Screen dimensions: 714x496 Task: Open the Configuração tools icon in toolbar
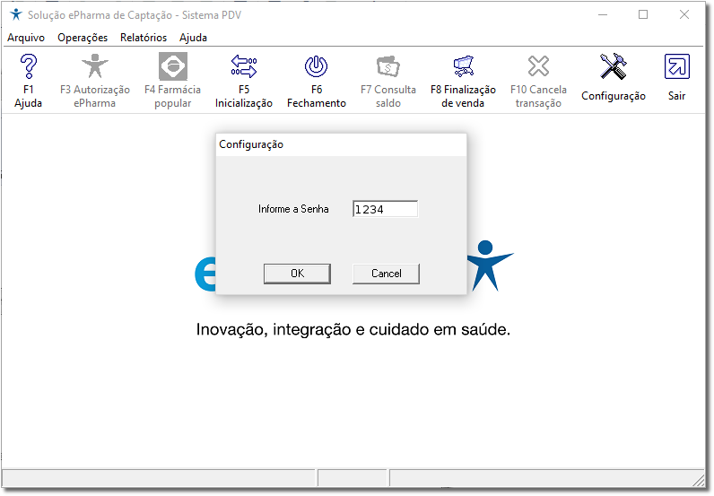click(613, 67)
